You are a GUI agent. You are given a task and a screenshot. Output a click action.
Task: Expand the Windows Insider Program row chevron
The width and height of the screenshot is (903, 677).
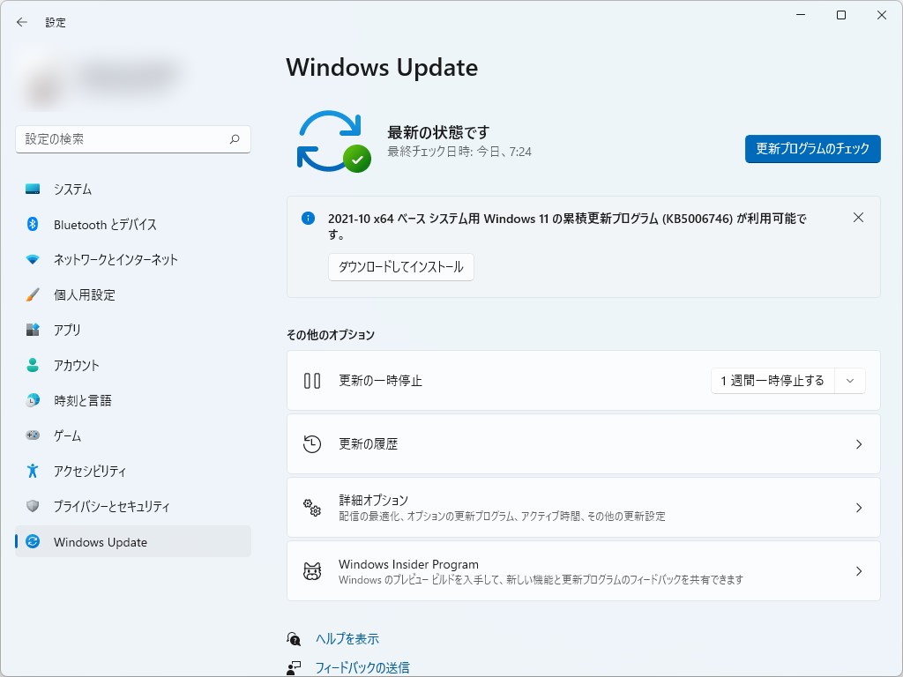click(x=858, y=570)
